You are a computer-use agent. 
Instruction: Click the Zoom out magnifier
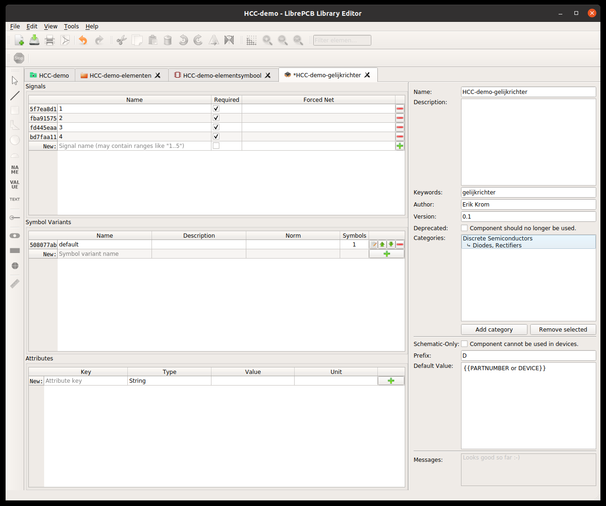pyautogui.click(x=283, y=40)
